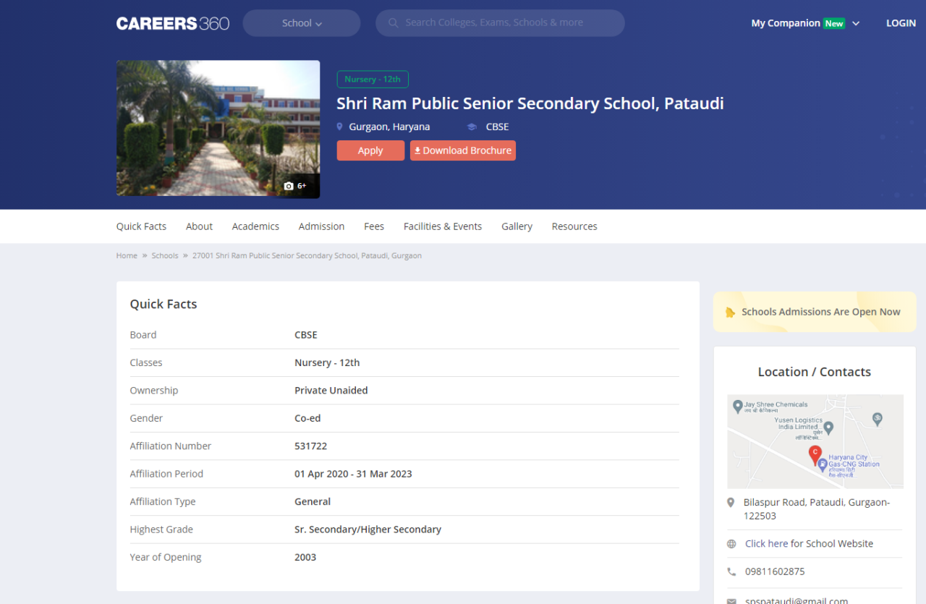Click the school name heading
Screen dimensions: 926x604
pos(530,103)
